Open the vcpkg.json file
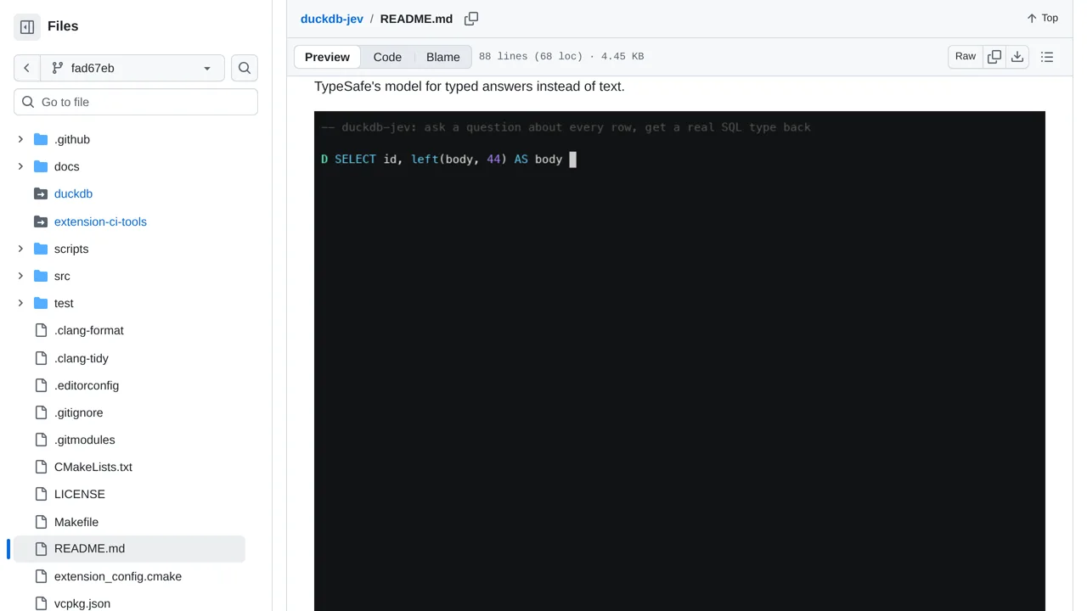Screen dimensions: 1087x611 click(82, 603)
